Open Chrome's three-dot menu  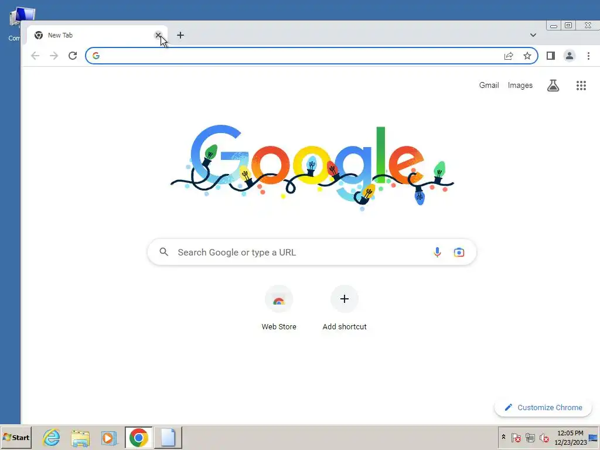[x=588, y=56]
